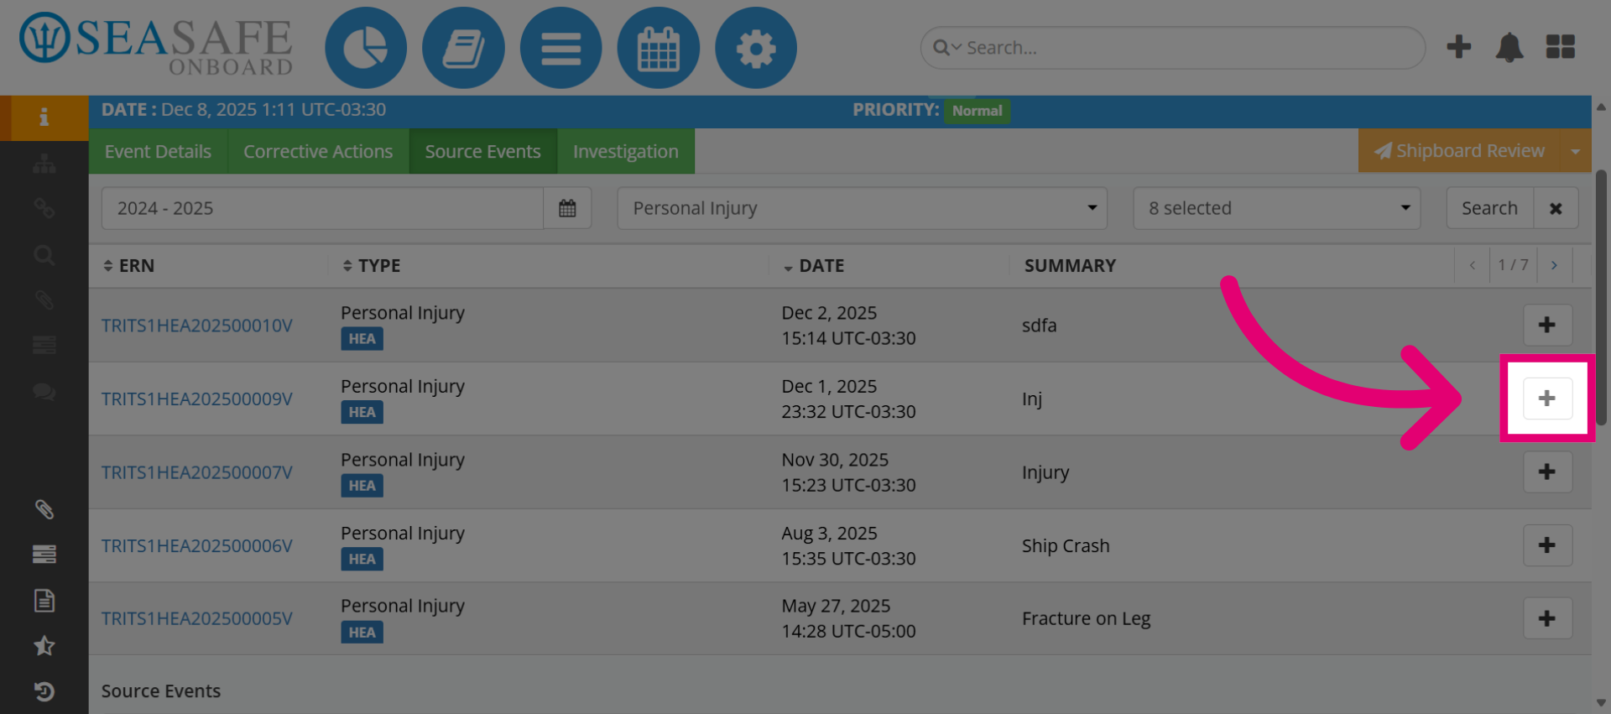
Task: Click HEA badge in TRITS1HEA202500010V row
Action: pos(362,339)
